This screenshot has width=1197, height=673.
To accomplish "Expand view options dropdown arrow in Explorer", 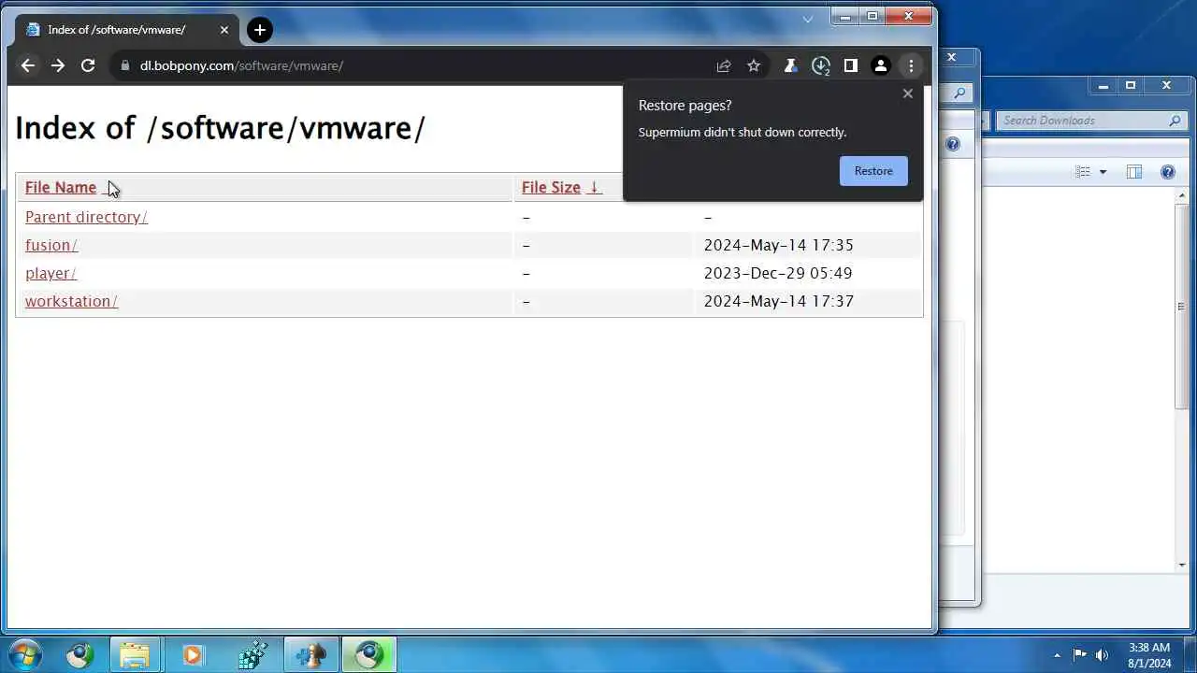I will (1103, 172).
